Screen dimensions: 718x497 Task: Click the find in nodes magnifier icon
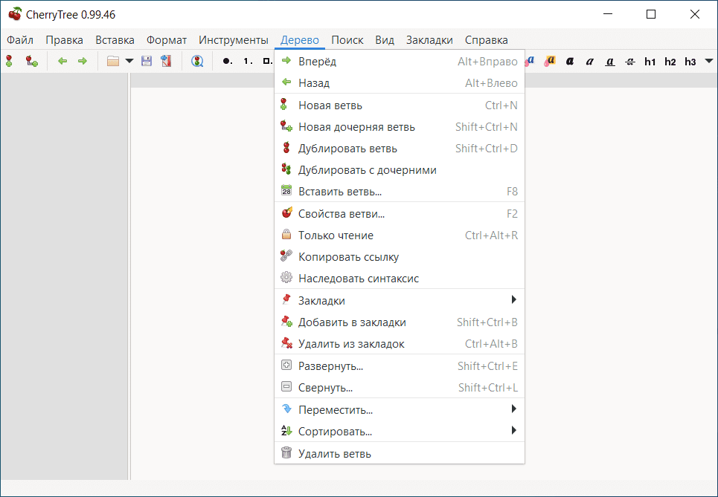click(x=197, y=61)
